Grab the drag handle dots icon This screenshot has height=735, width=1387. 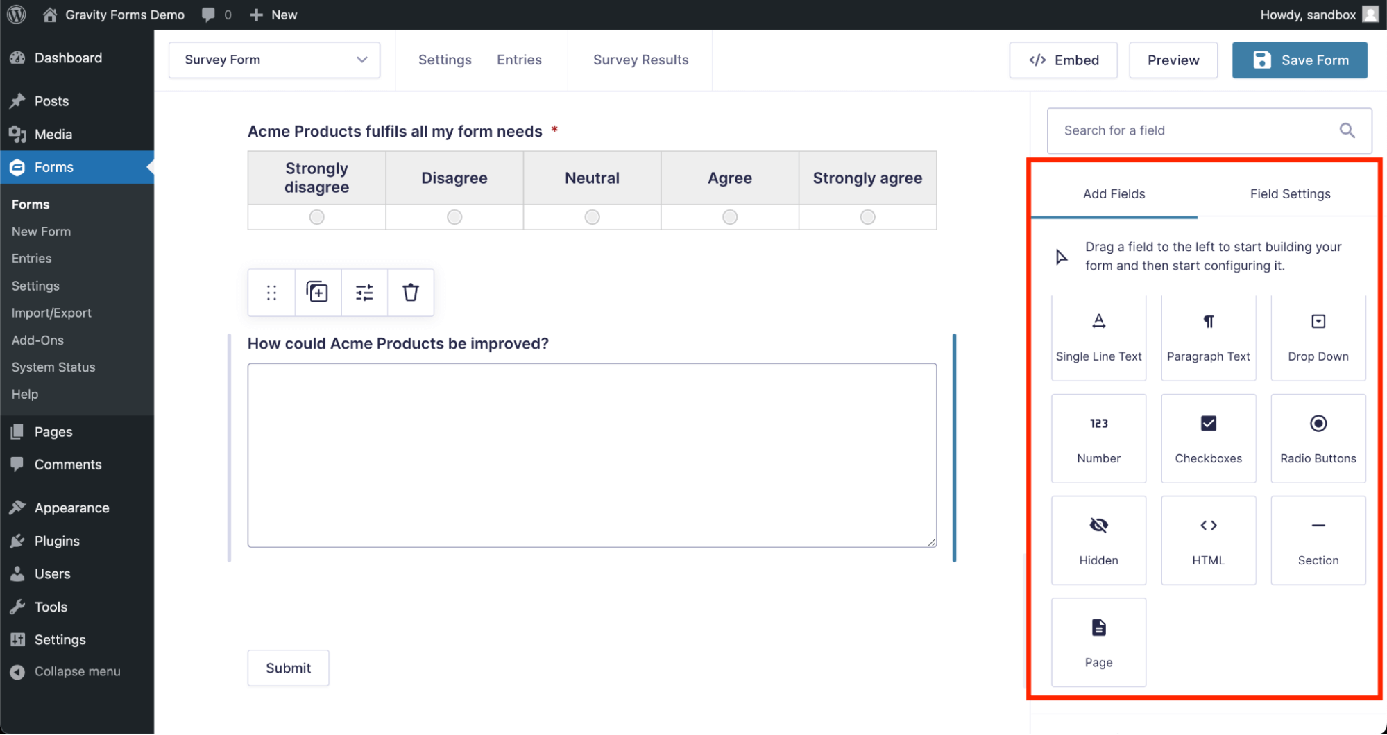pos(271,293)
